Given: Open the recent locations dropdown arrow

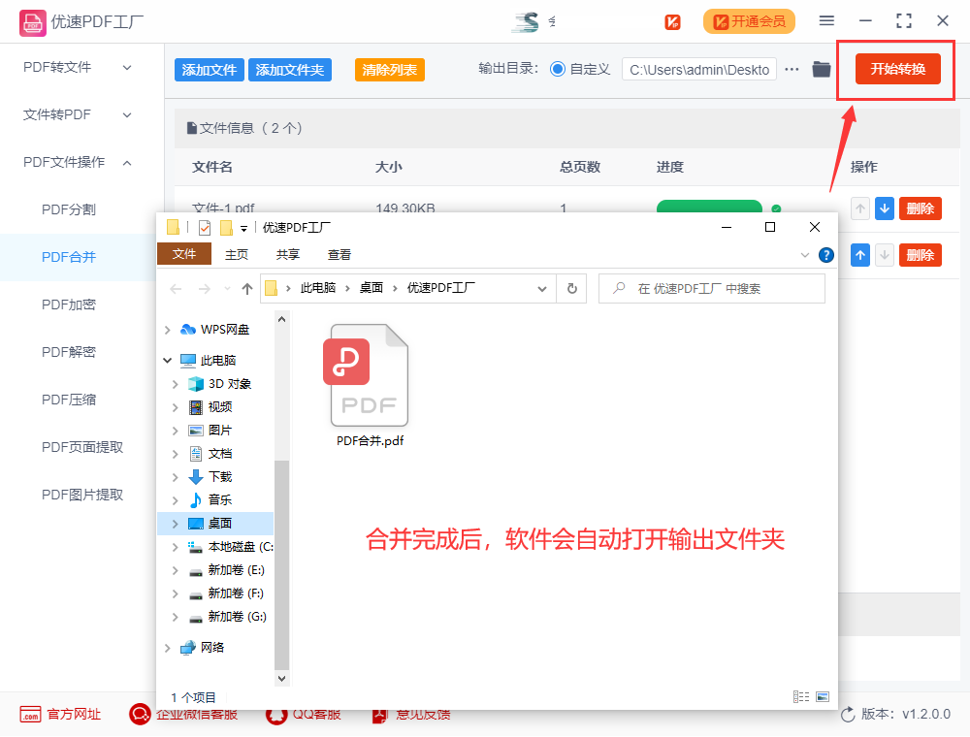Looking at the screenshot, I should tap(227, 289).
